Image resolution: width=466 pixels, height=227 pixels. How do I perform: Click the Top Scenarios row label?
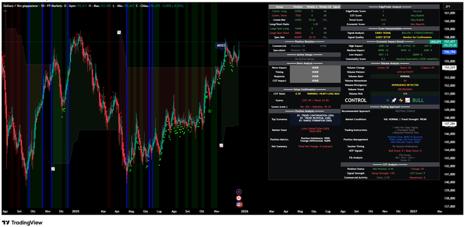278,119
